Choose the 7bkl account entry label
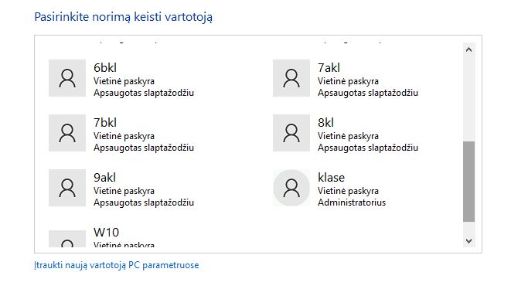This screenshot has height=296, width=511. 105,123
